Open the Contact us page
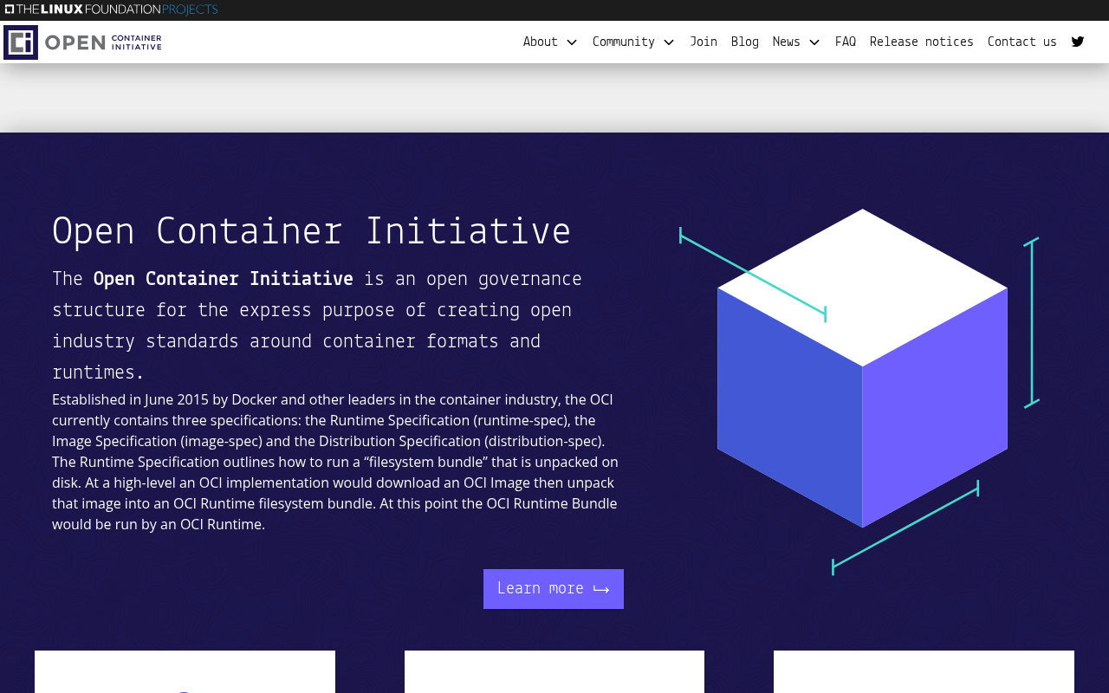This screenshot has width=1109, height=693. tap(1022, 42)
